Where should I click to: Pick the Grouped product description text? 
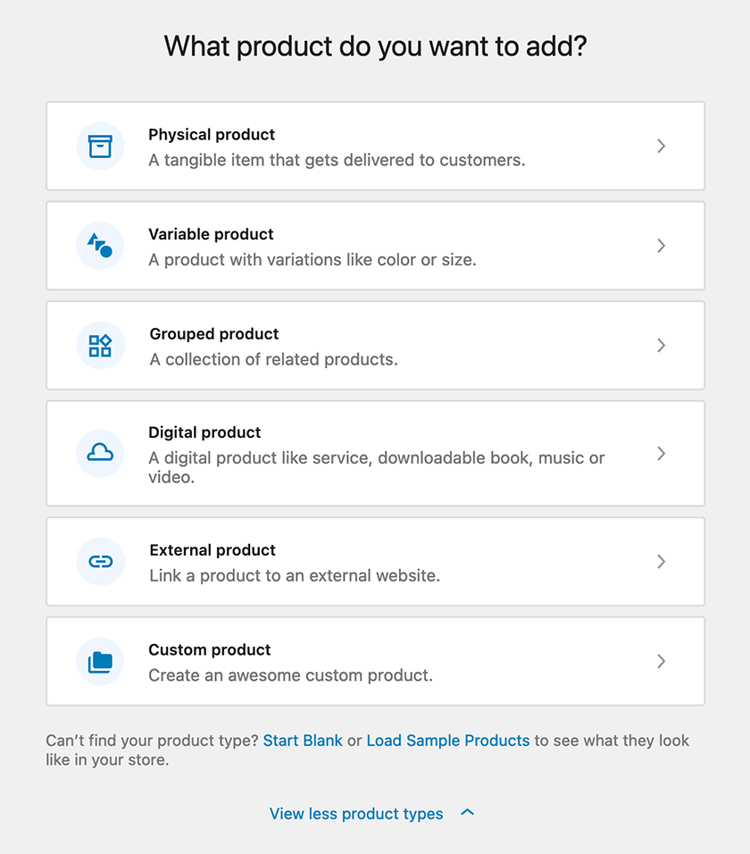point(273,359)
